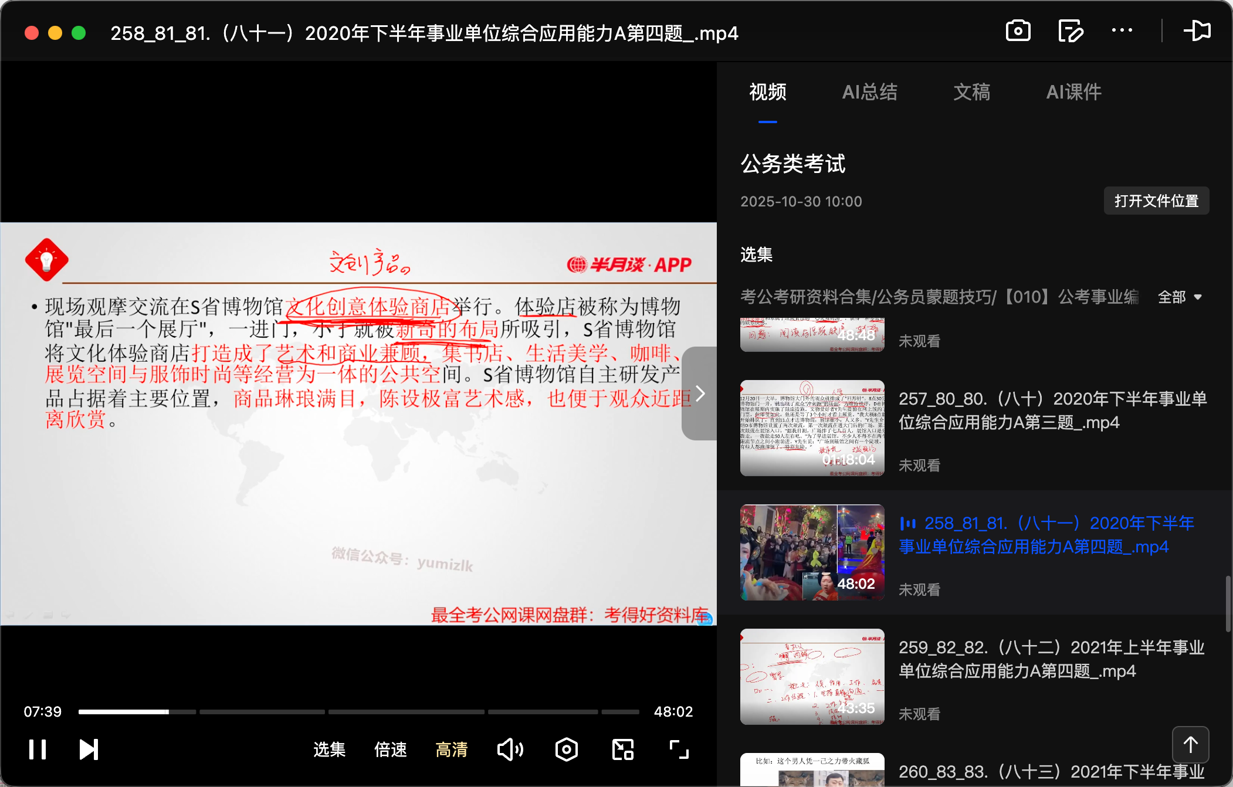Take a screenshot with the title bar camera icon
1233x787 pixels.
click(1018, 30)
